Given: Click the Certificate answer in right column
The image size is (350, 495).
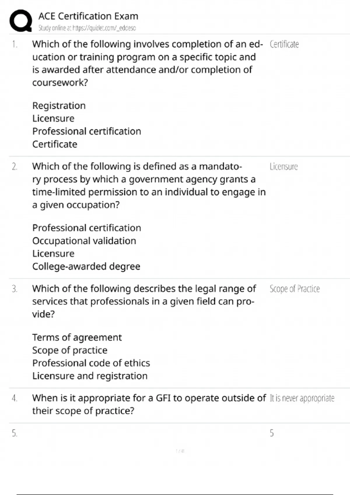Looking at the screenshot, I should pos(284,44).
